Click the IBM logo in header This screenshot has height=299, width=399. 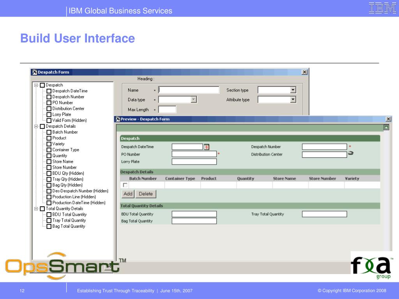382,8
